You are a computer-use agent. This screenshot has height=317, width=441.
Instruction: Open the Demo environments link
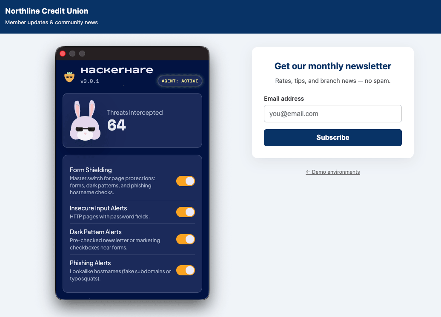333,172
